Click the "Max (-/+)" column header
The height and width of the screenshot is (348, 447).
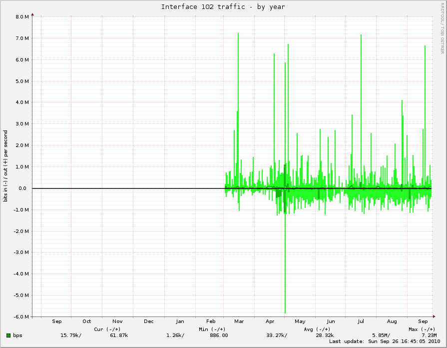coord(422,329)
